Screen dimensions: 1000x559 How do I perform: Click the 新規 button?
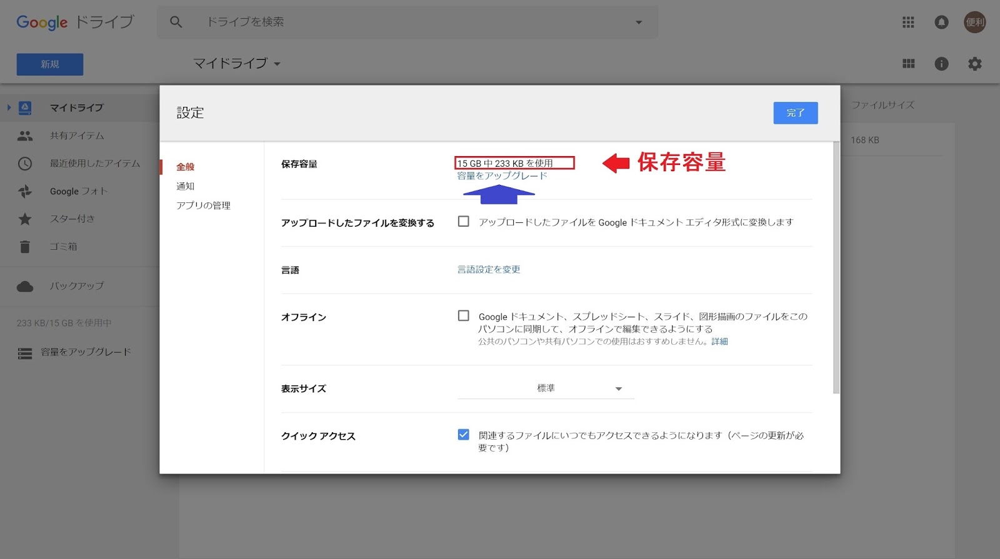click(x=50, y=64)
